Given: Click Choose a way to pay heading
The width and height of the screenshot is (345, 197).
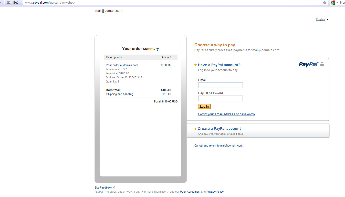Looking at the screenshot, I should [215, 45].
